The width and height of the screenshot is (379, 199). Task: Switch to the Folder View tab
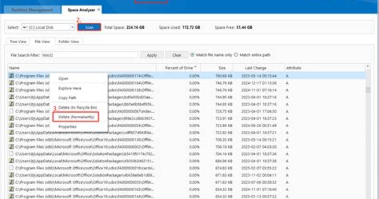pos(69,42)
